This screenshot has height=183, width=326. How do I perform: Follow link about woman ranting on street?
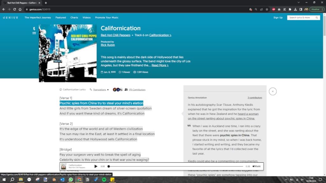(x=223, y=116)
